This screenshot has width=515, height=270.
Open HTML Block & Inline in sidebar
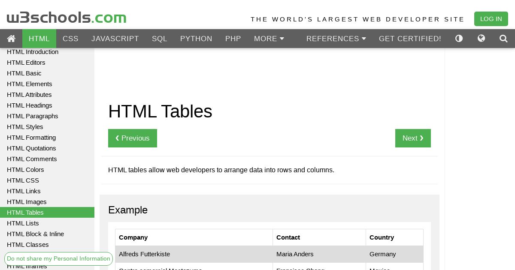coord(47,234)
